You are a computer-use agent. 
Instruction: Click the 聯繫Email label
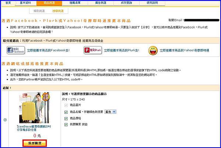click(176, 20)
